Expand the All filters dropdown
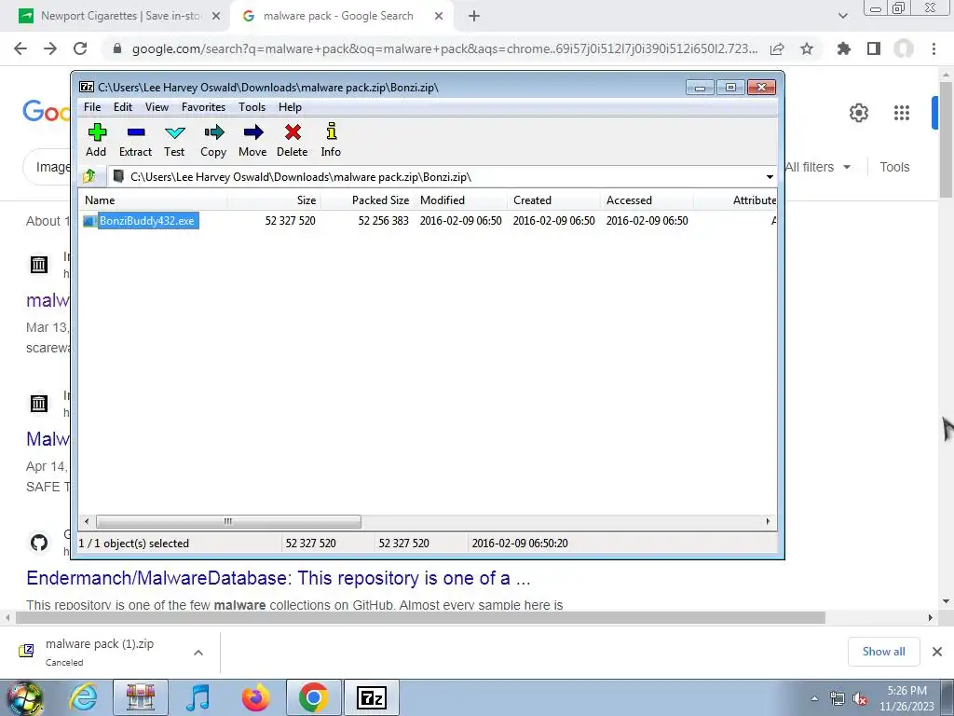 (817, 167)
